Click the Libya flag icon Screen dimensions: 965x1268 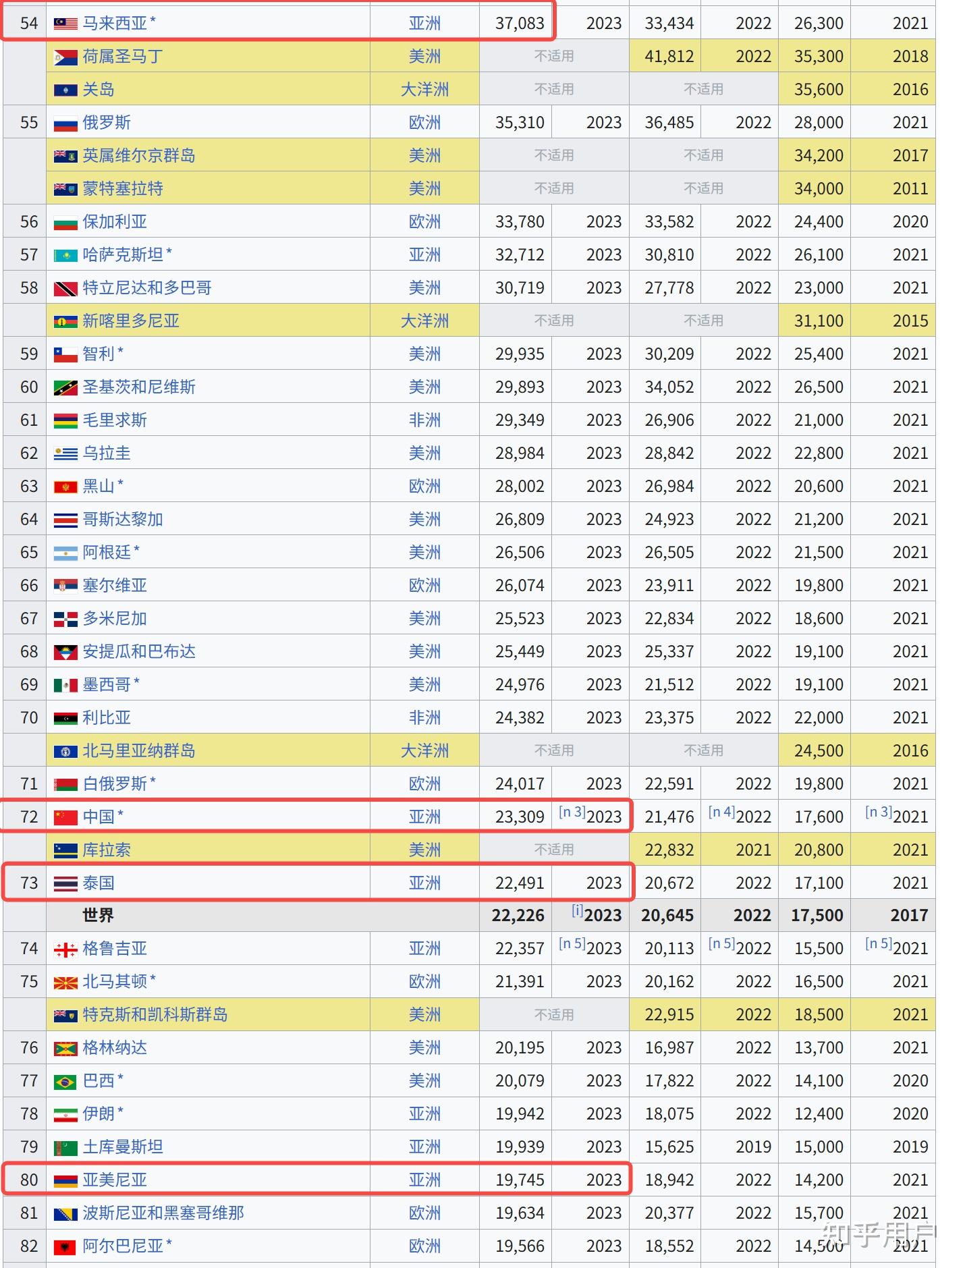click(65, 718)
